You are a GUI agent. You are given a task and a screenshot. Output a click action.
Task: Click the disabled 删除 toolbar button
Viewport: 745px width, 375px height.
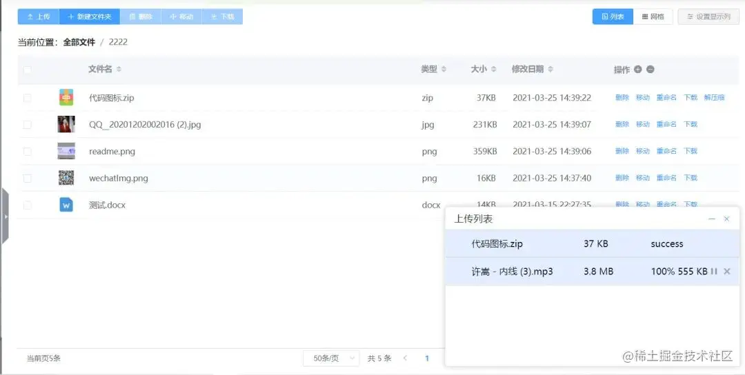tap(141, 17)
